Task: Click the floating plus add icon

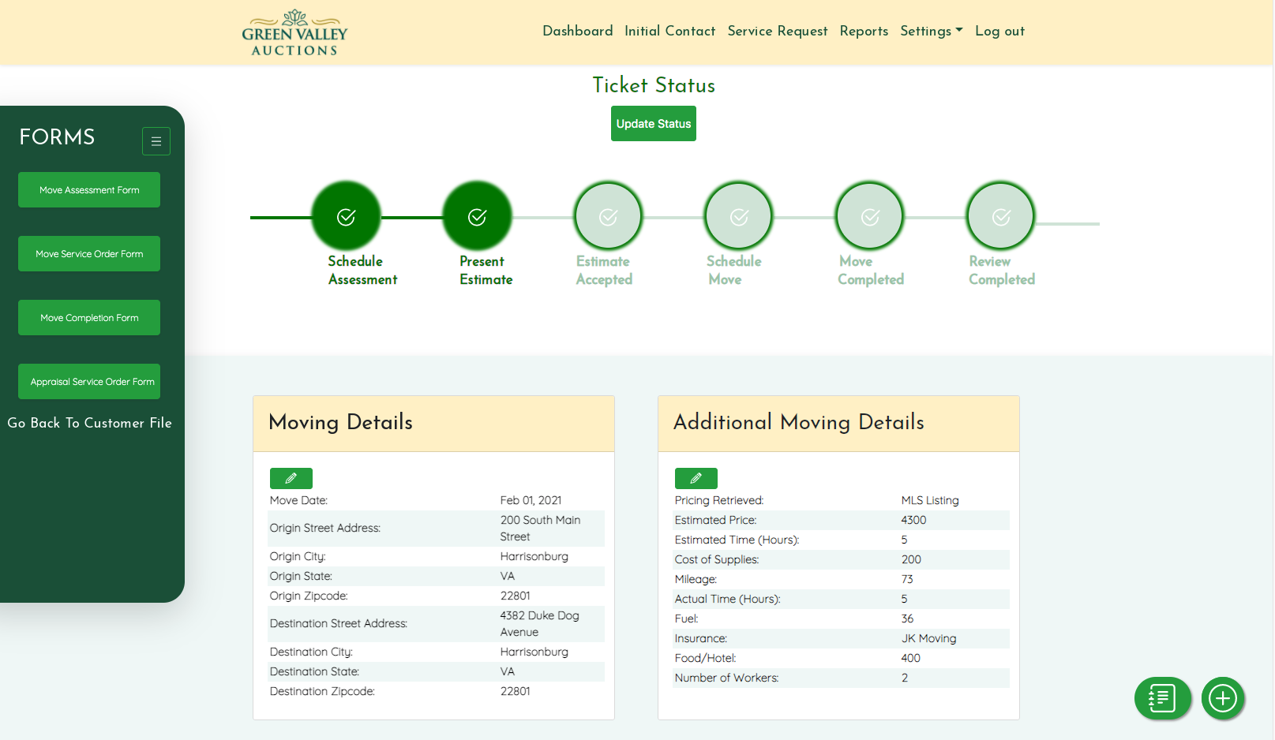Action: pyautogui.click(x=1223, y=698)
